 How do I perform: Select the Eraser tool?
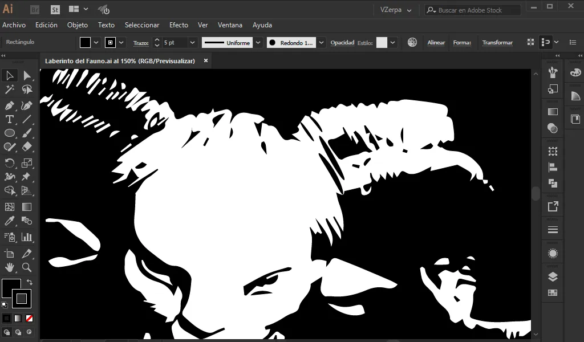(x=27, y=146)
